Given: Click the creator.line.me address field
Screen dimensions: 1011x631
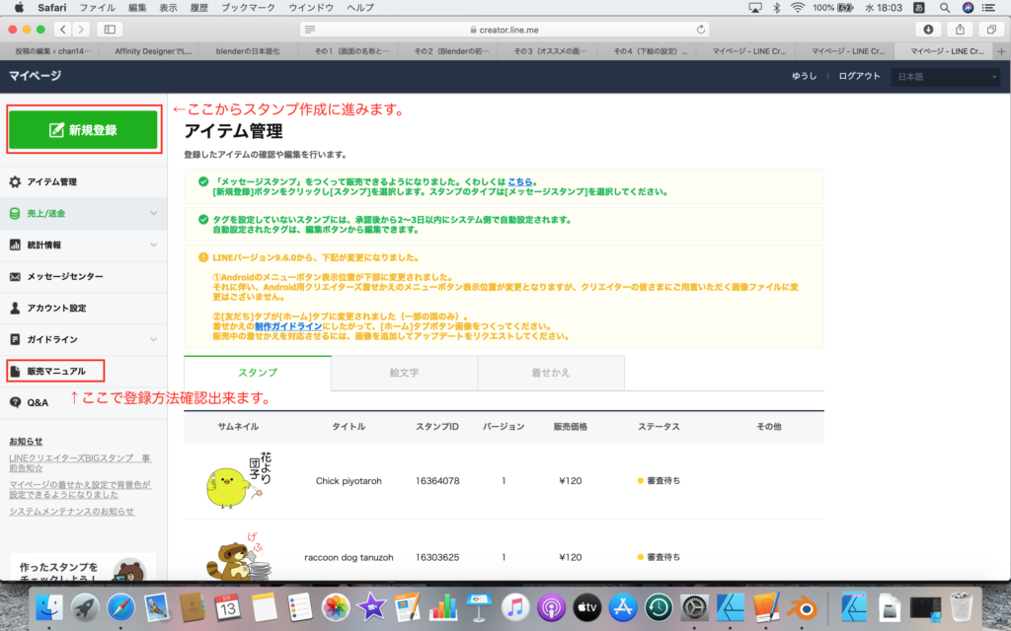Looking at the screenshot, I should pyautogui.click(x=505, y=30).
